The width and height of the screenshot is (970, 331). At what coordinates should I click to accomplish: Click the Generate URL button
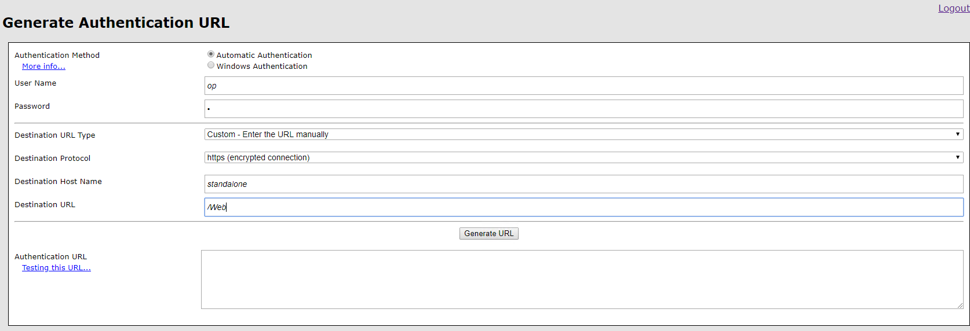(488, 233)
